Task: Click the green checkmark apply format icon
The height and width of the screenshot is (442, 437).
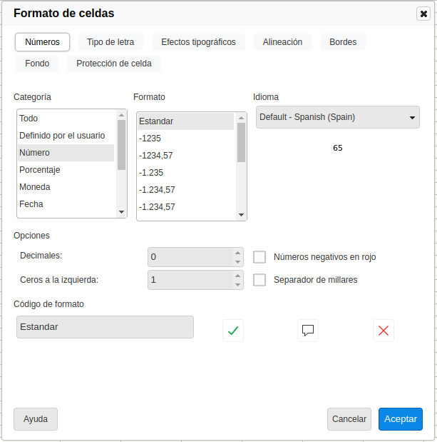Action: [x=232, y=331]
